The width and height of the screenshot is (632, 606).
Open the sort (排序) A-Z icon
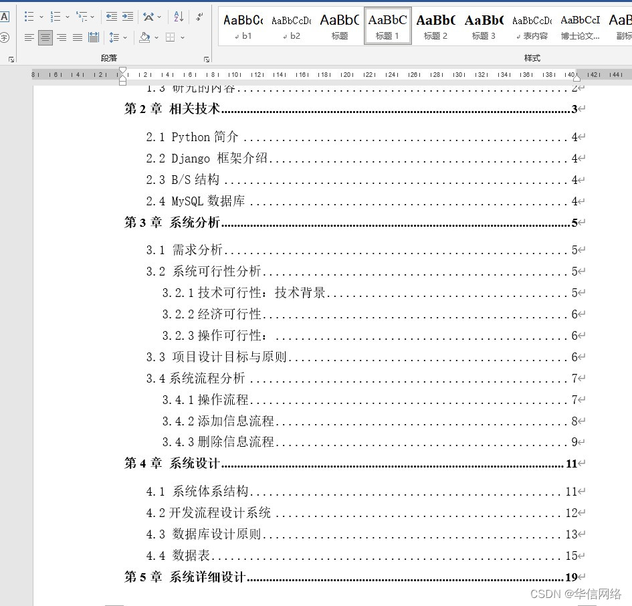(x=179, y=17)
